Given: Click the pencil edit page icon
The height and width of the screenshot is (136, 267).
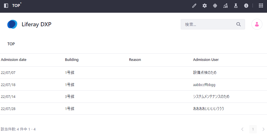Looking at the screenshot, I should (x=194, y=6).
